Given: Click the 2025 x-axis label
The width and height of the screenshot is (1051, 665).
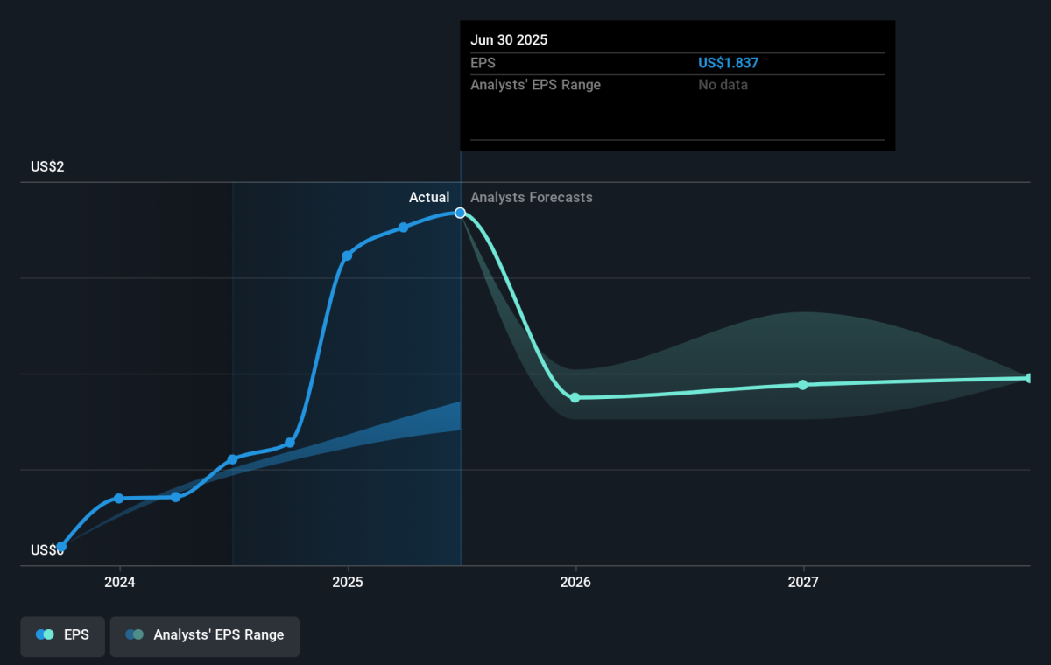Looking at the screenshot, I should pos(348,583).
